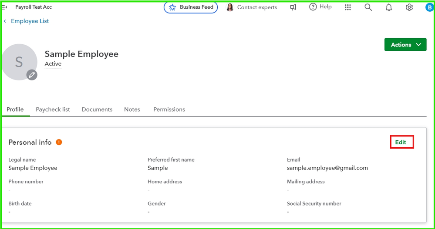Click Contact experts
Viewport: 435px width, 229px height.
click(x=252, y=7)
